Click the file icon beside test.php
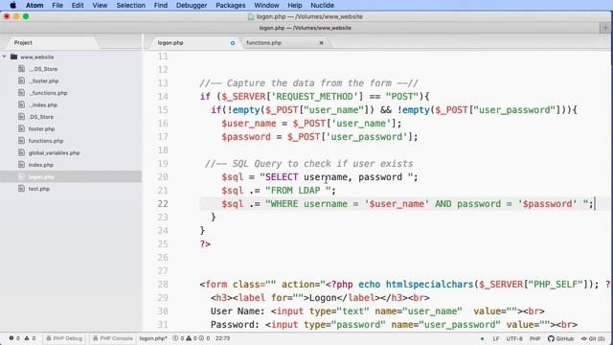Viewport: 613px width, 345px height. [x=21, y=189]
